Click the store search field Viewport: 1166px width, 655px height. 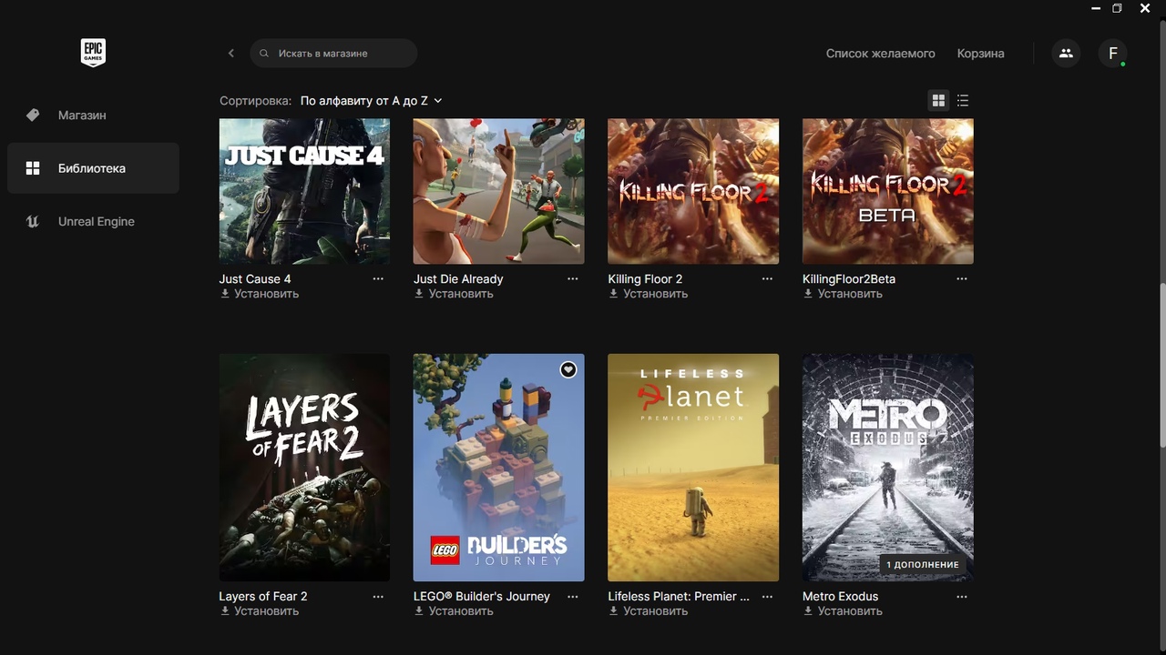click(333, 53)
